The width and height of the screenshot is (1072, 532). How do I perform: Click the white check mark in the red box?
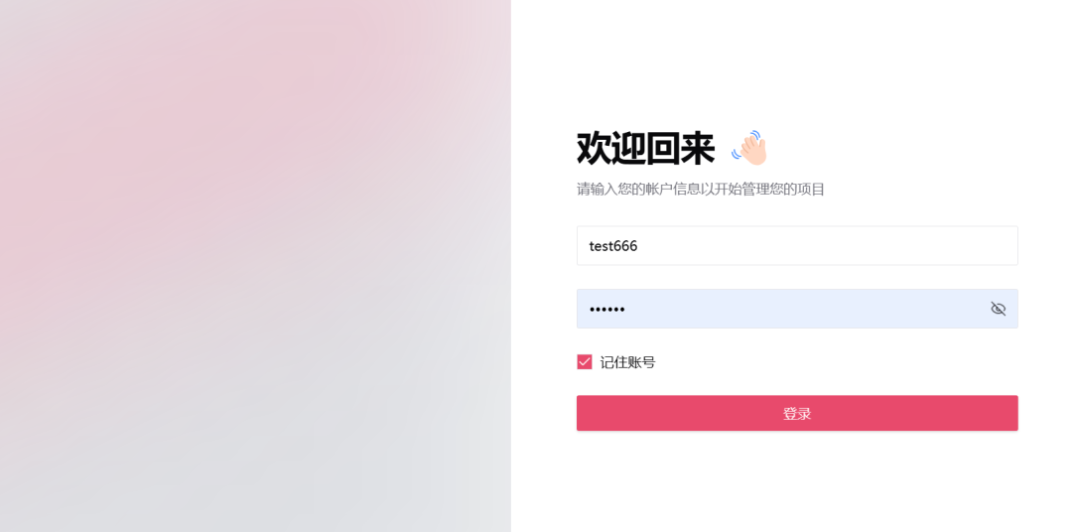(585, 362)
